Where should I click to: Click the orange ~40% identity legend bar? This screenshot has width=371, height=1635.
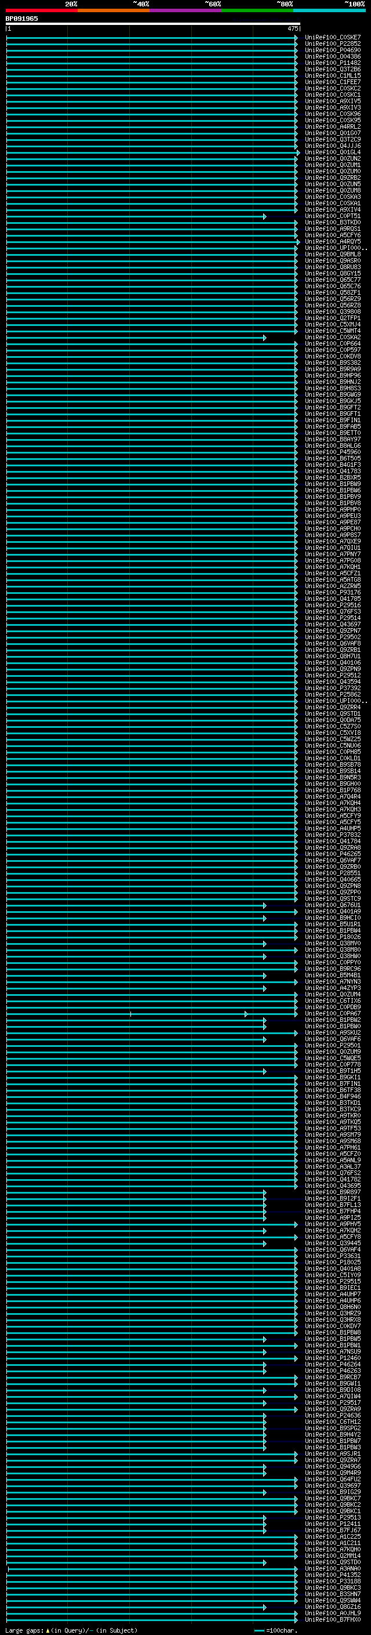pyautogui.click(x=114, y=10)
